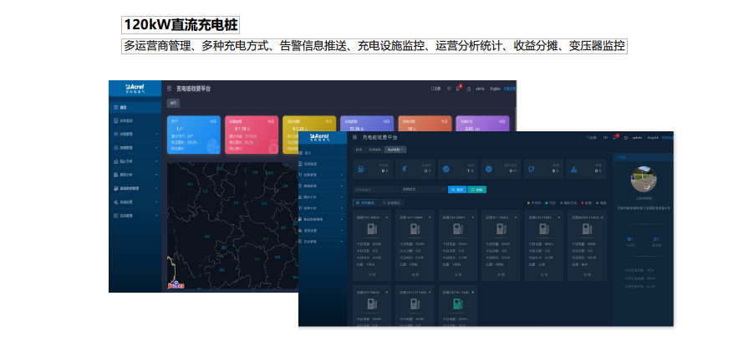Expand 系统设置 menu in front window sidebar

click(323, 231)
